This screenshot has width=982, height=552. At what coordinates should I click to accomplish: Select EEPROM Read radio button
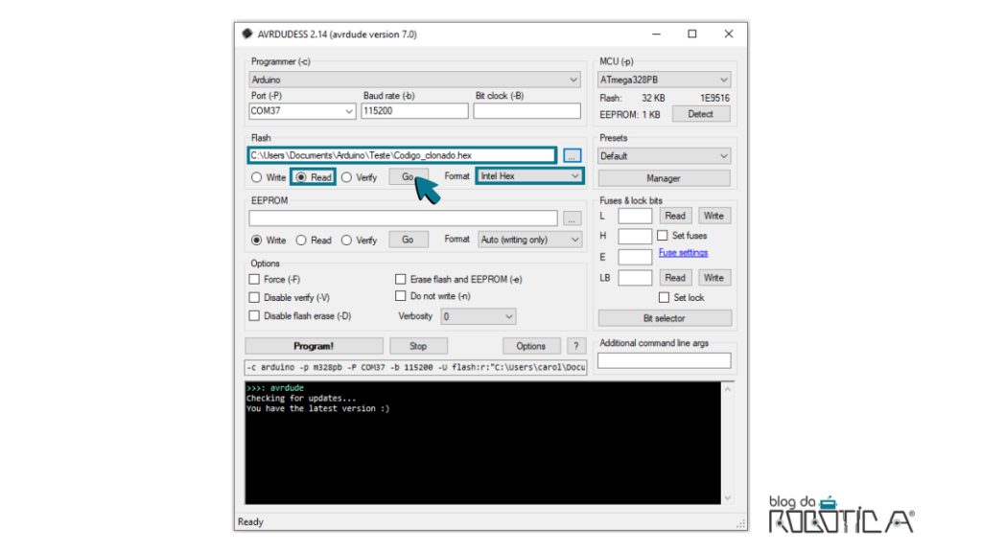[x=301, y=241]
